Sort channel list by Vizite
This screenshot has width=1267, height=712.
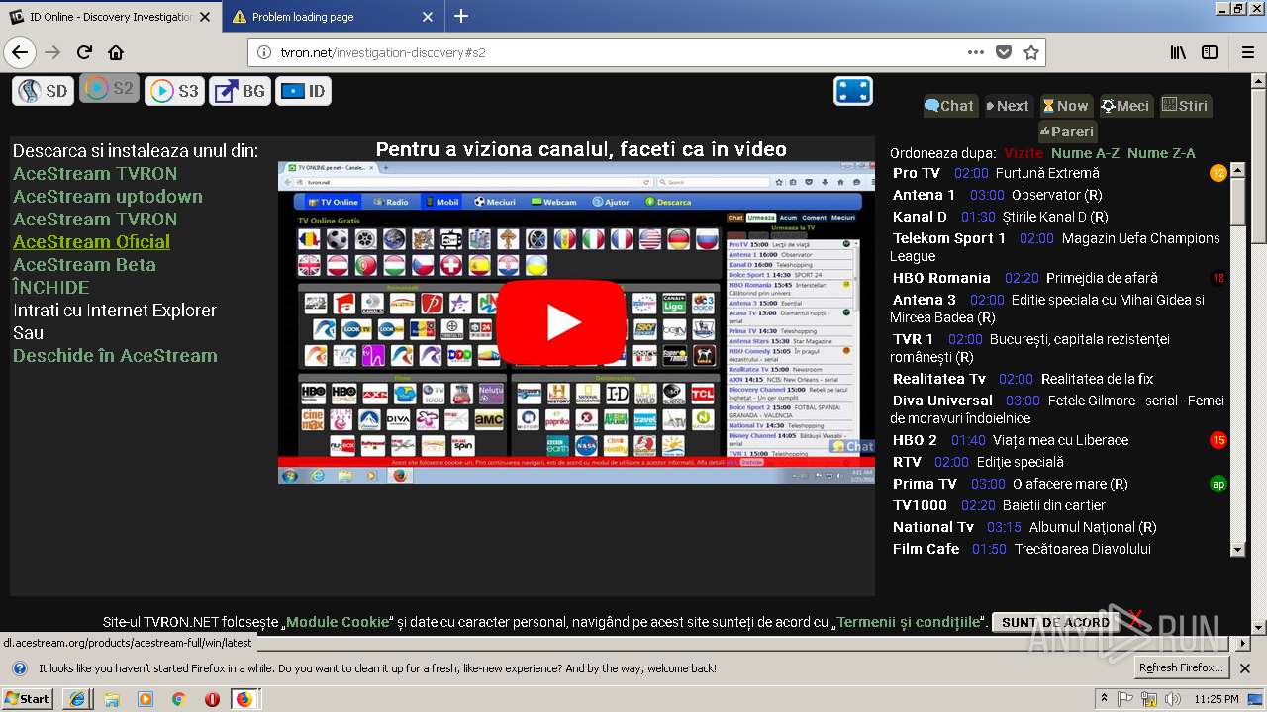pyautogui.click(x=1023, y=153)
